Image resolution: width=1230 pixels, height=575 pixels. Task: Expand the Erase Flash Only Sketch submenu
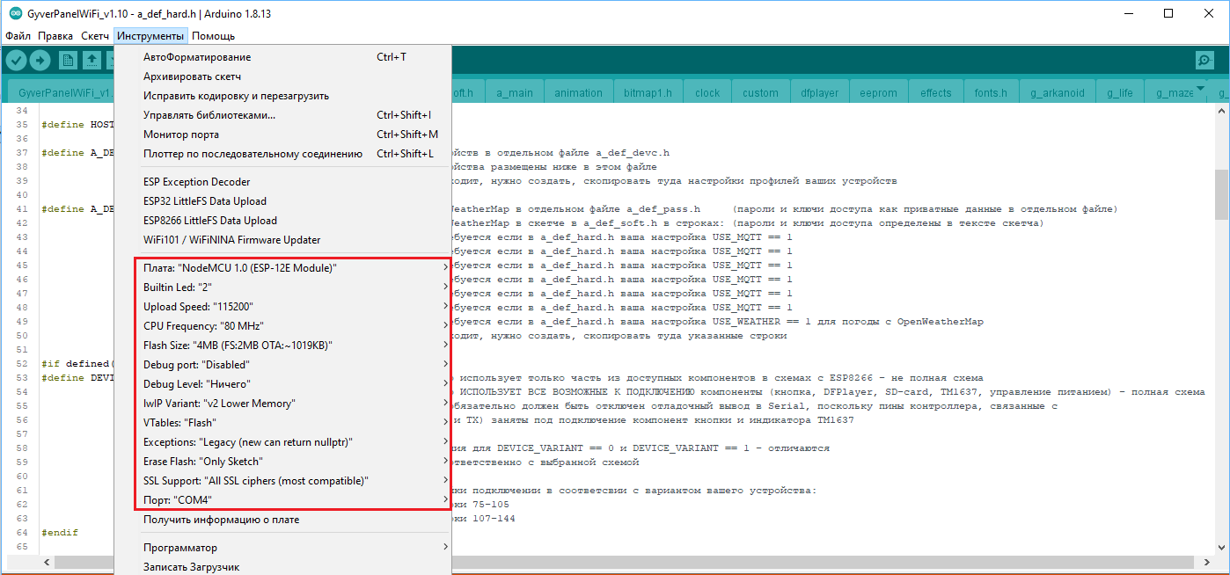point(282,461)
